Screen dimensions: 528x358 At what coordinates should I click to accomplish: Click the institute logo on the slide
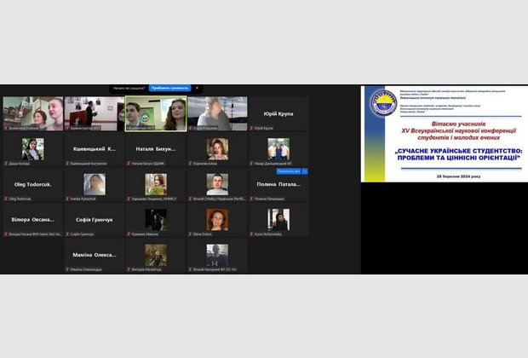381,110
